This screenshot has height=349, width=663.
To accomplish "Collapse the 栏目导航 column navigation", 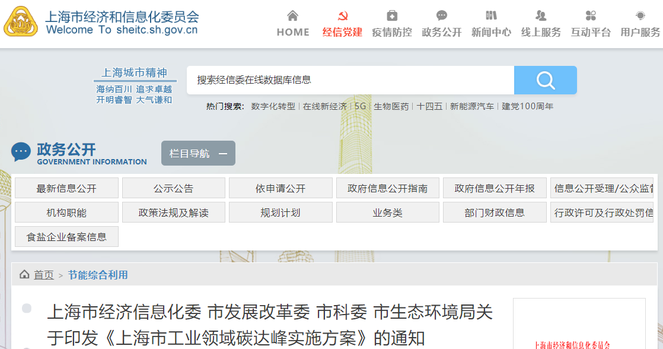I will pyautogui.click(x=198, y=154).
